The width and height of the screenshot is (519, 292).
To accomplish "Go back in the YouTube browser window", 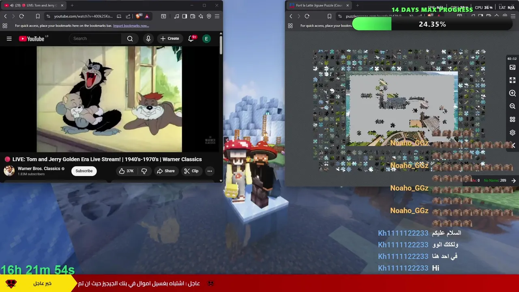I will [5, 16].
